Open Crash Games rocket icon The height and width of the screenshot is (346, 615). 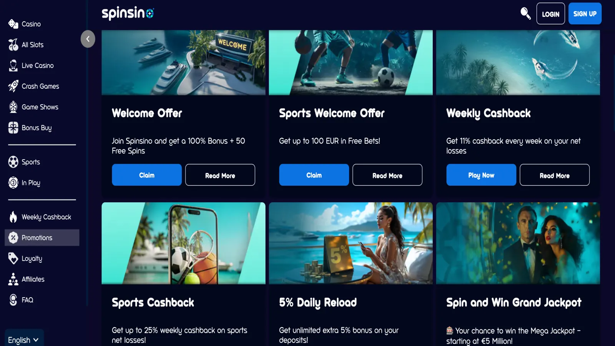(13, 86)
